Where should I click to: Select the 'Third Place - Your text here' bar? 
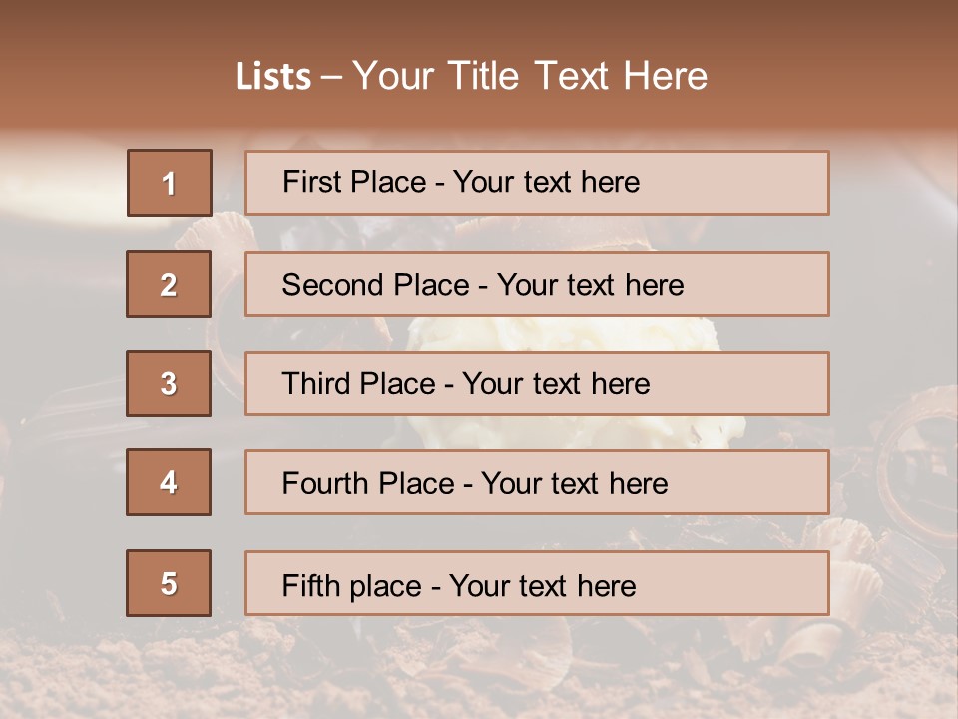[x=537, y=383]
